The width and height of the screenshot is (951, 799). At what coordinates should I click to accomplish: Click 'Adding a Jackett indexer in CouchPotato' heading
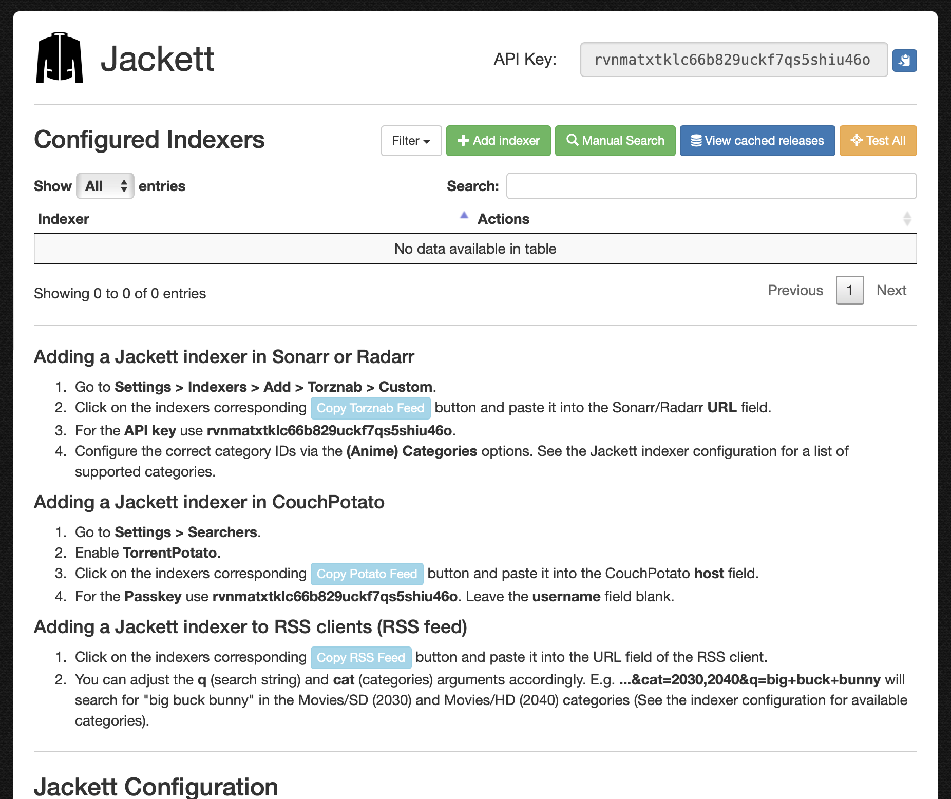pyautogui.click(x=209, y=502)
